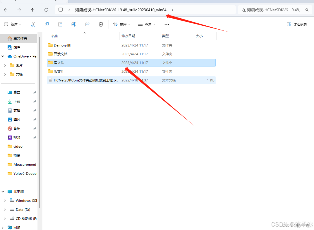Refresh the current folder view

[x=46, y=10]
